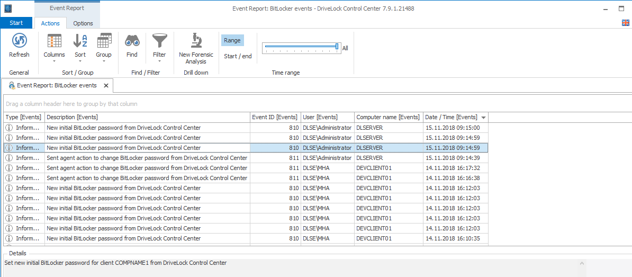Click info icon of the 09:15:00 row

click(x=9, y=128)
